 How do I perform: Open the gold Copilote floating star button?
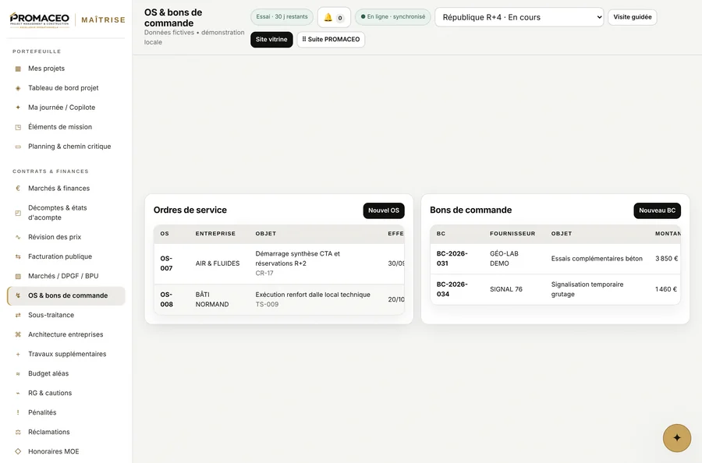pos(676,438)
